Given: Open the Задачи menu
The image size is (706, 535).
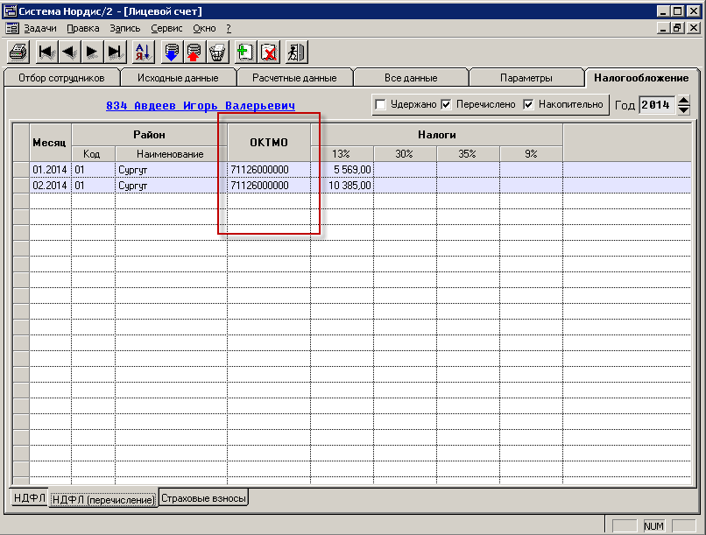Looking at the screenshot, I should click(40, 28).
